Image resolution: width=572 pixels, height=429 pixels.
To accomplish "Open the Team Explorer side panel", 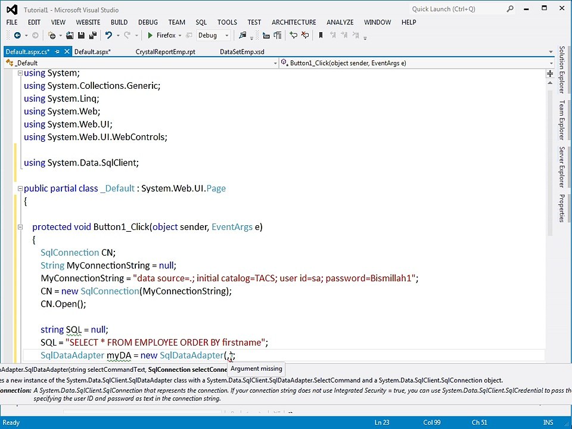I will [562, 120].
